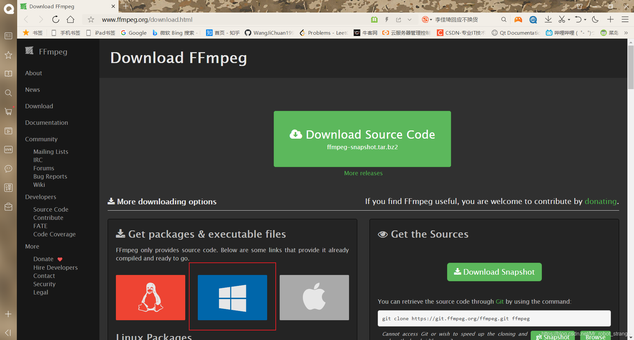634x340 pixels.
Task: Open the Donate link with heart
Action: [x=48, y=259]
